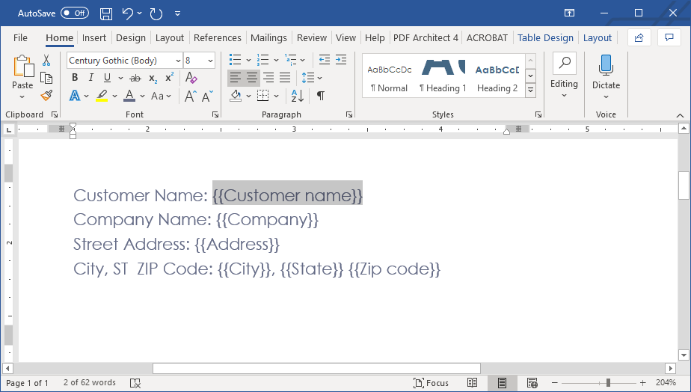This screenshot has width=691, height=392.
Task: Click the Dictate microphone icon
Action: click(606, 65)
